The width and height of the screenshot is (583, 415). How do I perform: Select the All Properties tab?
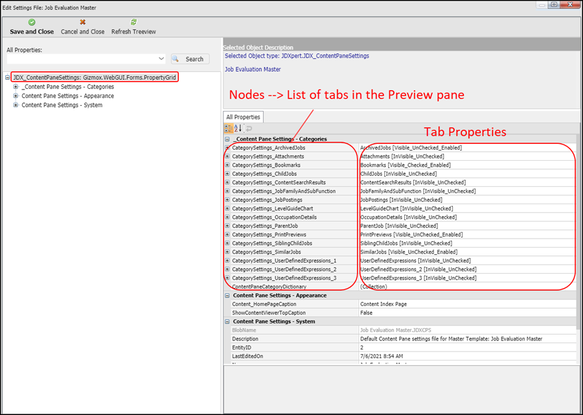click(243, 117)
